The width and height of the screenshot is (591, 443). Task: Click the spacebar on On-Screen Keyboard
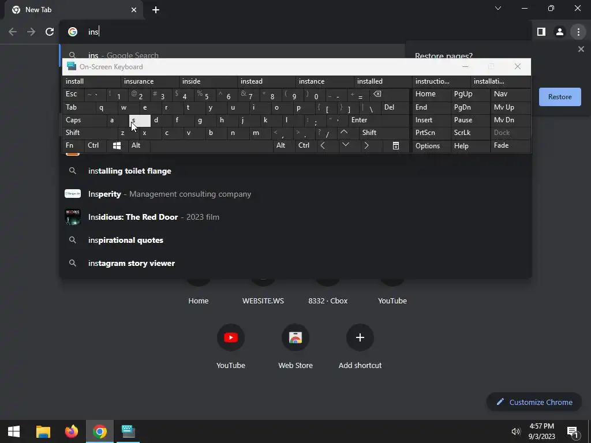click(x=211, y=146)
